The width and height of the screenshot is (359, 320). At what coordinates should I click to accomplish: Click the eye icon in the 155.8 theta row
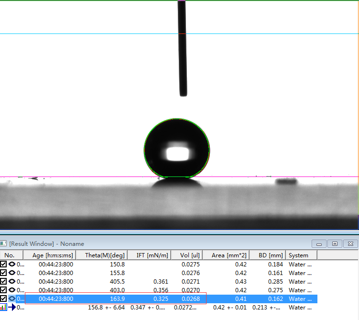pos(12,273)
